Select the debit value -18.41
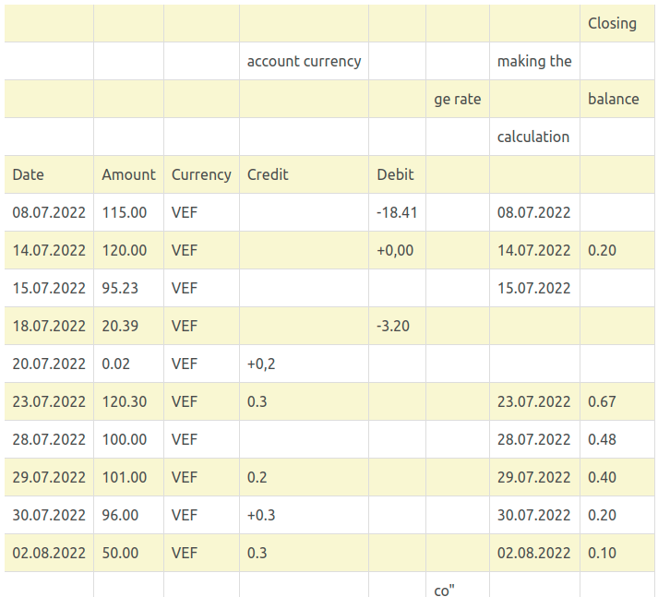This screenshot has height=597, width=658. (x=397, y=212)
